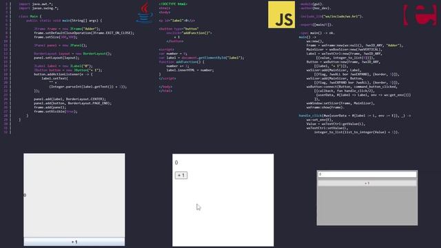Click the 'new JFrame("Adder")' line
The width and height of the screenshot is (441, 248).
(x=67, y=29)
